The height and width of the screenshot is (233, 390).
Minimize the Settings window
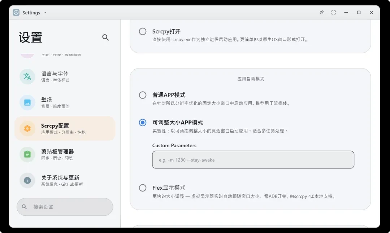[346, 12]
